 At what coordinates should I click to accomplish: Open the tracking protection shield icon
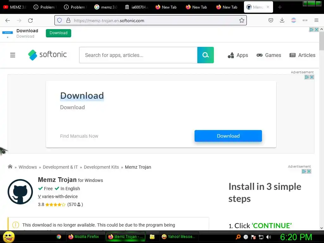coord(59,21)
